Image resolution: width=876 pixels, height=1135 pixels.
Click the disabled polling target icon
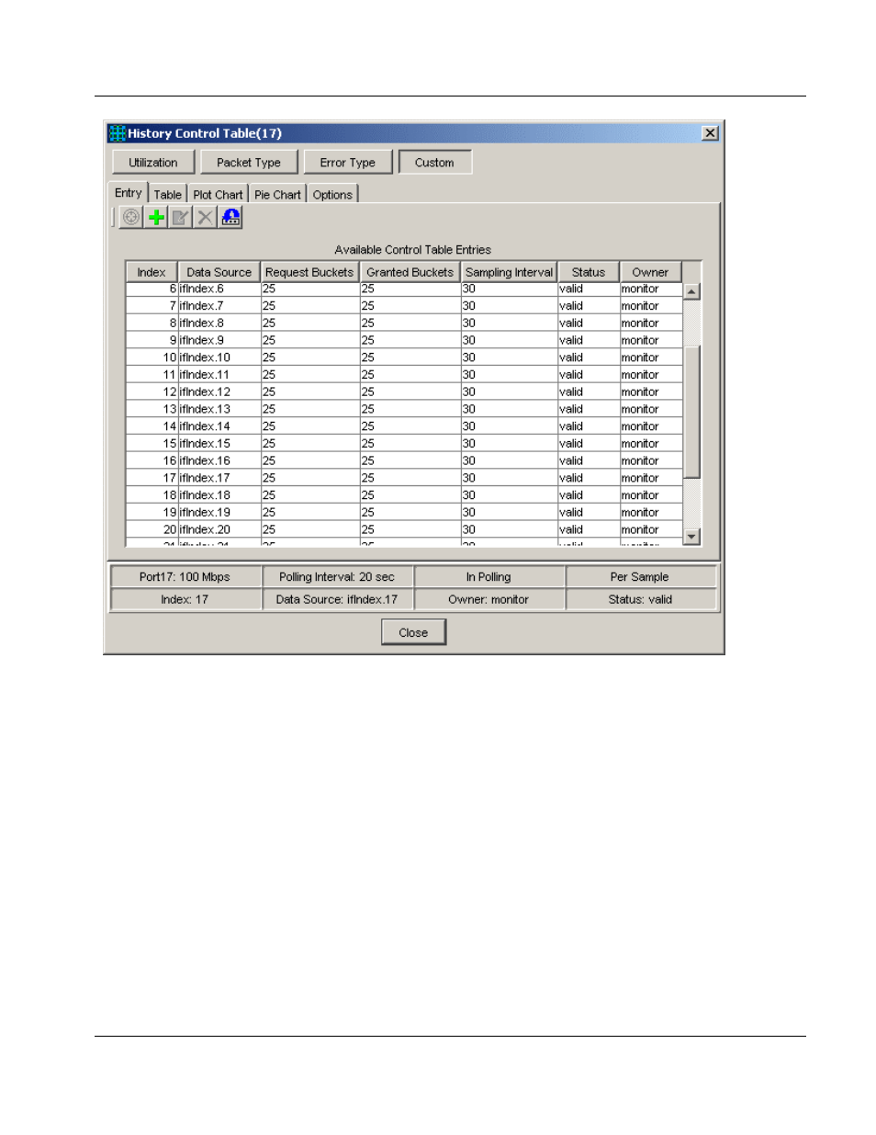point(131,217)
